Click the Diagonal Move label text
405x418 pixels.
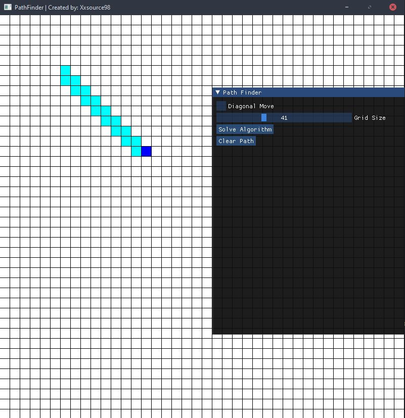point(251,106)
